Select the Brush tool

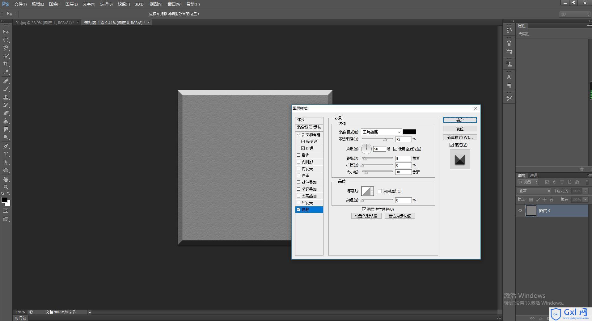pyautogui.click(x=6, y=89)
